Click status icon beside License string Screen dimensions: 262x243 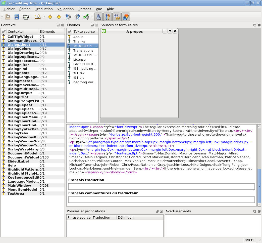point(70,59)
